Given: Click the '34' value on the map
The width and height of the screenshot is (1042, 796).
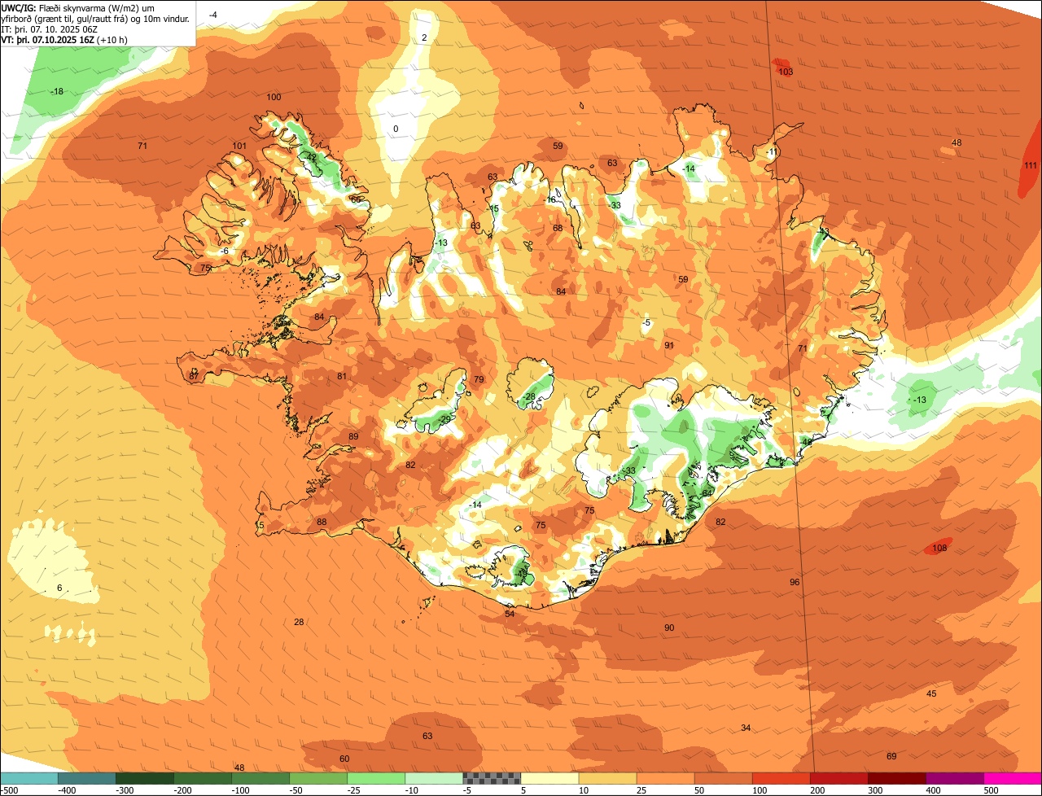Looking at the screenshot, I should [x=746, y=728].
